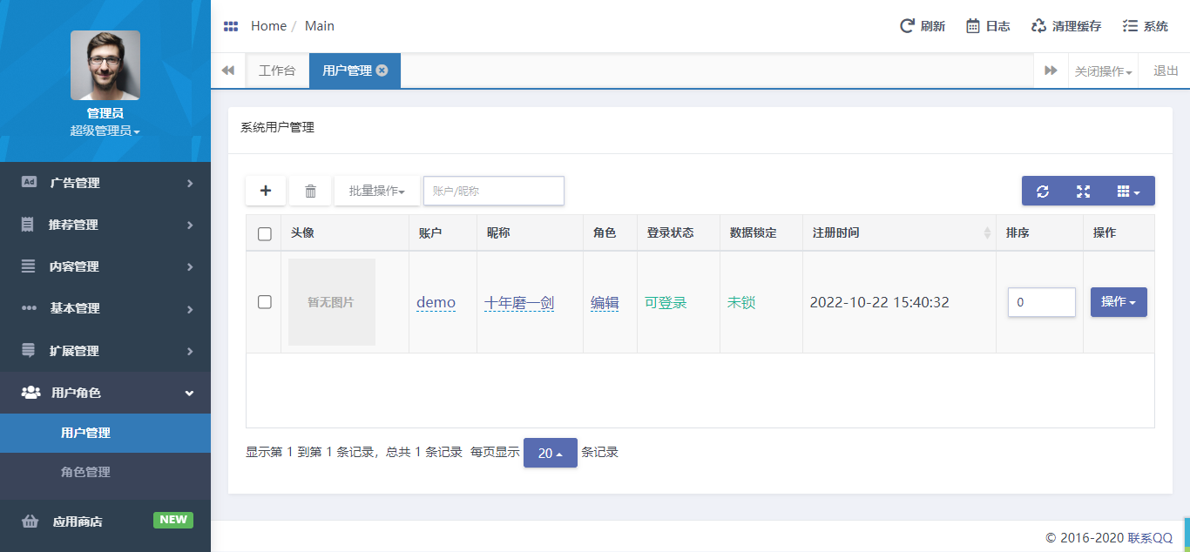Image resolution: width=1190 pixels, height=552 pixels.
Task: Click 清理缓存 clear cache icon
Action: (1038, 26)
